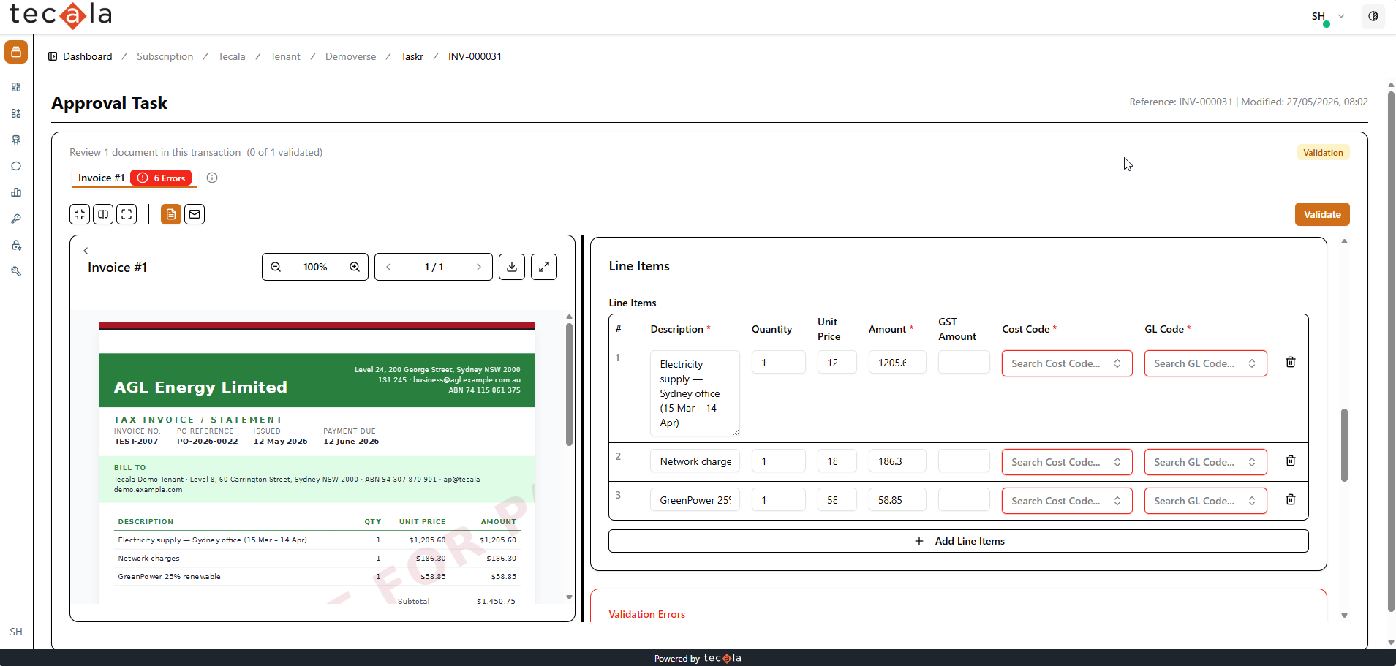
Task: Open the wrench tools sidebar icon
Action: 16,271
